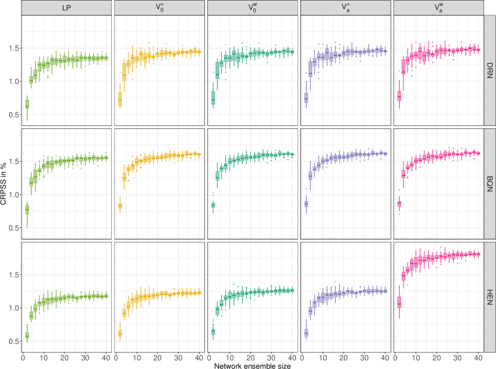Image resolution: width=496 pixels, height=369 pixels.
Task: Select the DRN row strip label
Action: 489,70
